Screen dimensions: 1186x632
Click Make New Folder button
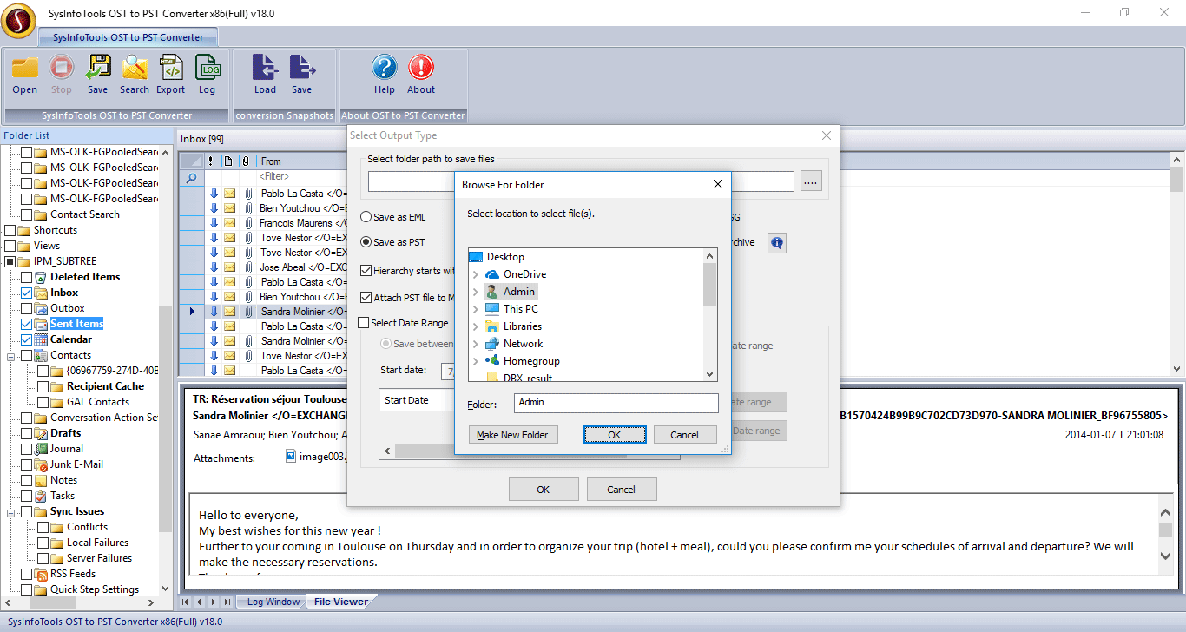click(513, 435)
